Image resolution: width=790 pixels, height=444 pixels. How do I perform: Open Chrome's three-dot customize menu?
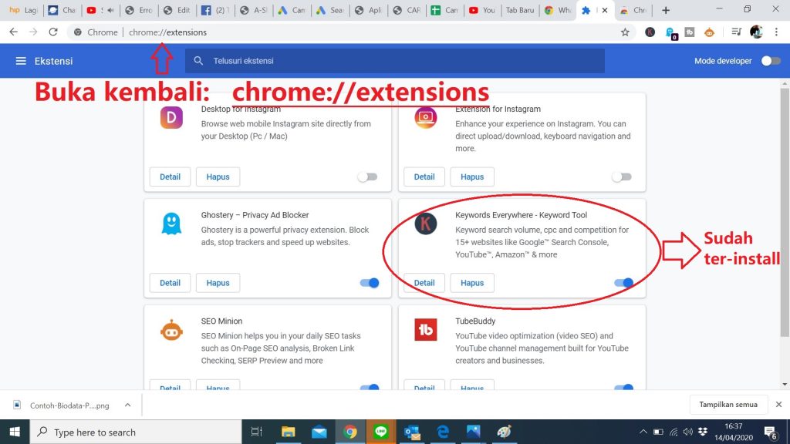777,32
